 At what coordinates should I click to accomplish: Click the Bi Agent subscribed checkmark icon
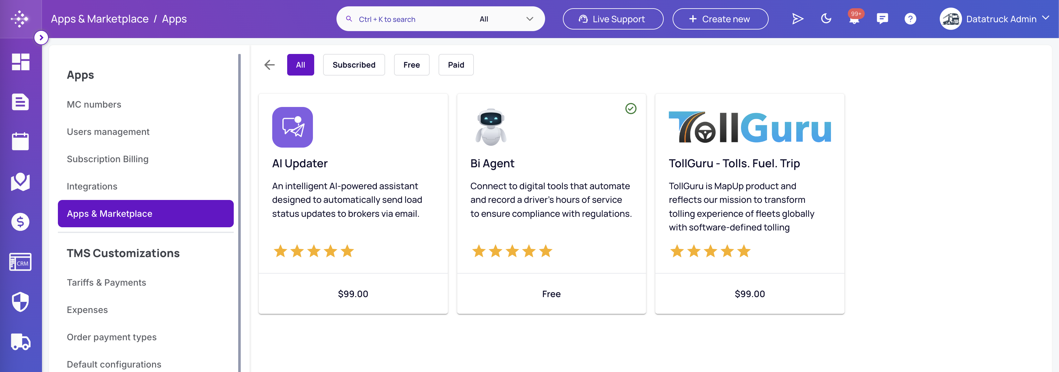[631, 108]
